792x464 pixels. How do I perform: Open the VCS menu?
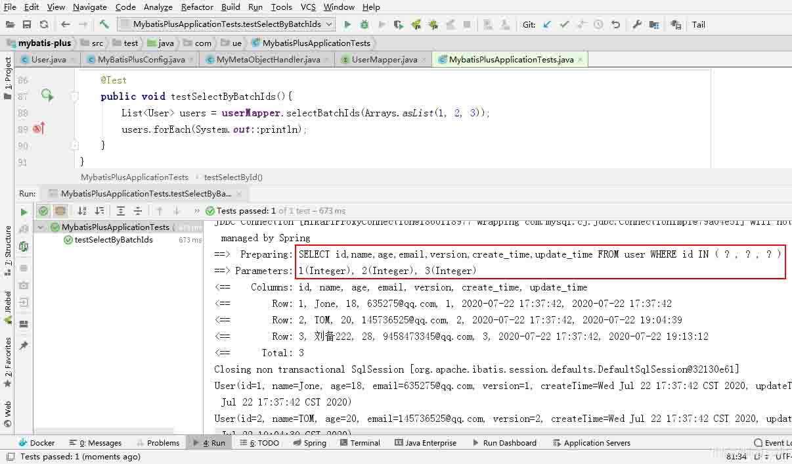coord(308,7)
